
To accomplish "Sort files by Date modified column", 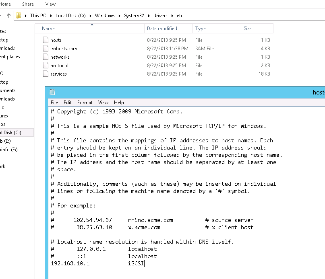I will [x=162, y=29].
